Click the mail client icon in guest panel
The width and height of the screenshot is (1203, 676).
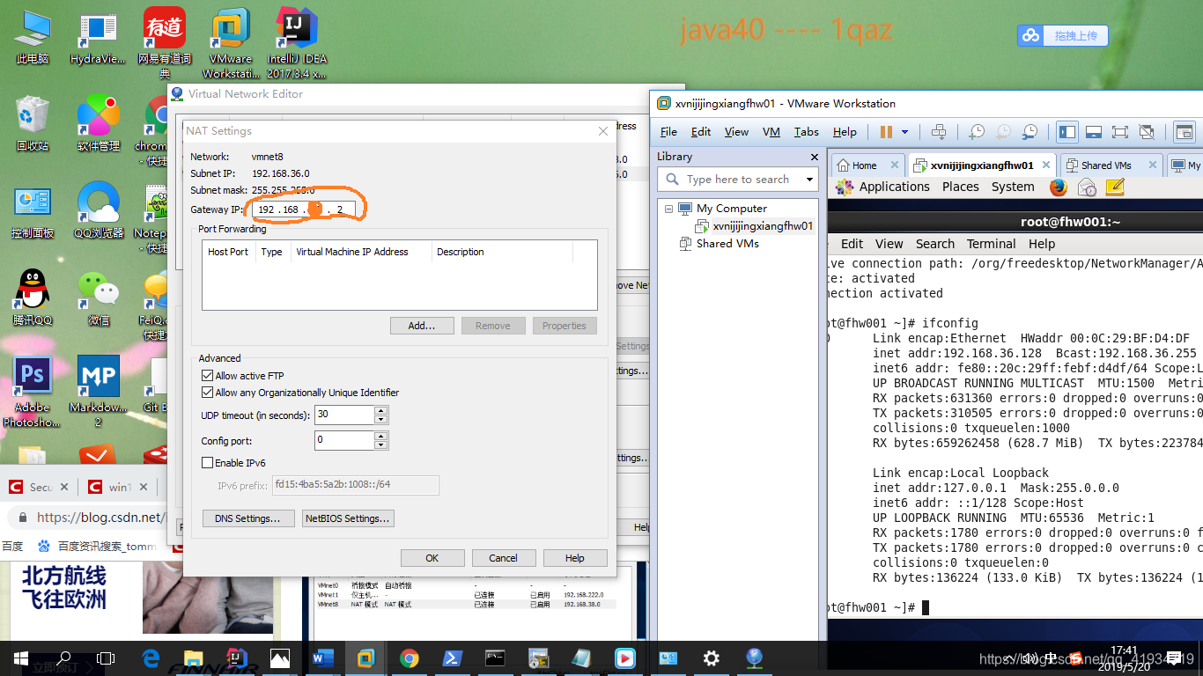click(1087, 187)
